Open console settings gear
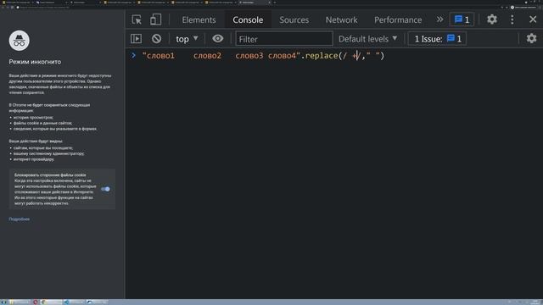 [x=531, y=38]
